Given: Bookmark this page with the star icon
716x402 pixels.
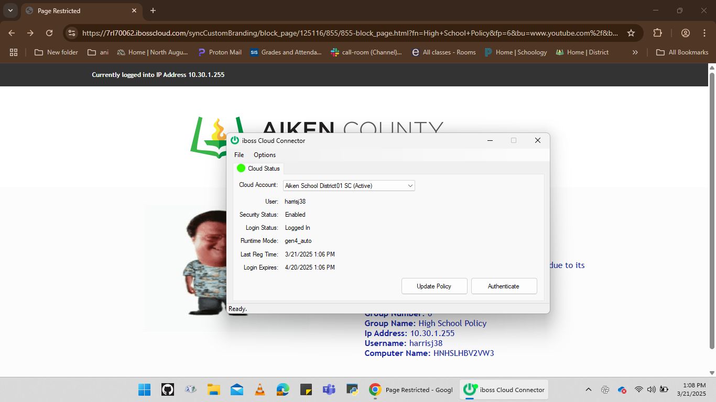Looking at the screenshot, I should point(631,33).
